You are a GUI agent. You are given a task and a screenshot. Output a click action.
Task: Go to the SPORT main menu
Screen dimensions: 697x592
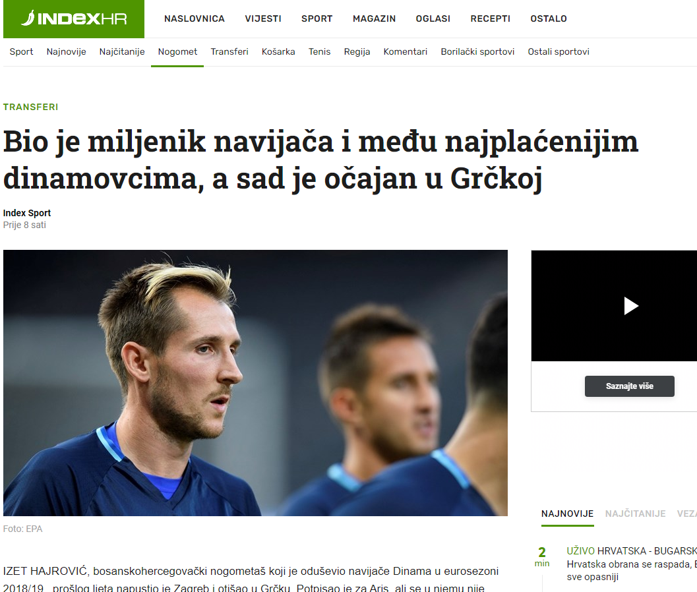(317, 18)
